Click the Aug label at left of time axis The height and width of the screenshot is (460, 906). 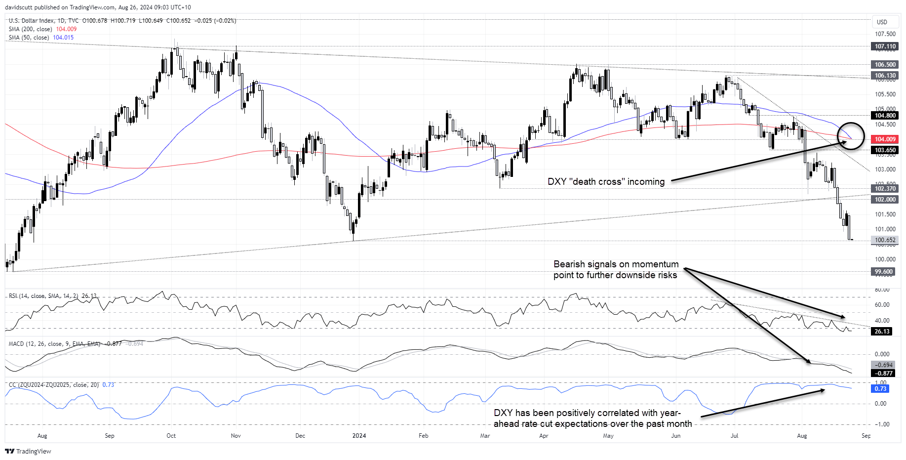[x=42, y=436]
